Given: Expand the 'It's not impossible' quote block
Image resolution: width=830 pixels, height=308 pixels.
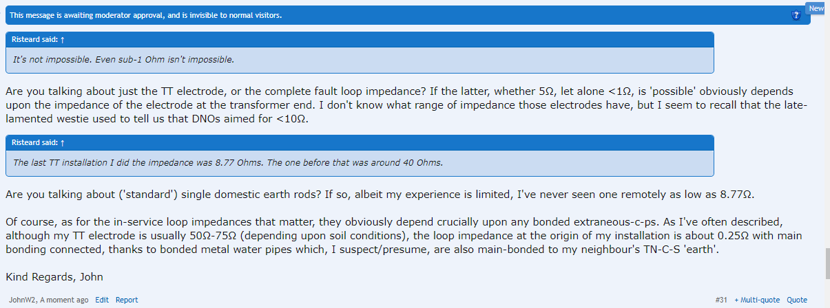Looking at the screenshot, I should click(360, 60).
